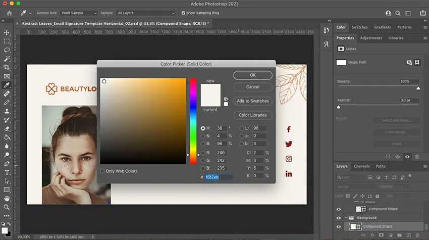Switch to the Channels tab
Image resolution: width=429 pixels, height=240 pixels.
(x=361, y=166)
